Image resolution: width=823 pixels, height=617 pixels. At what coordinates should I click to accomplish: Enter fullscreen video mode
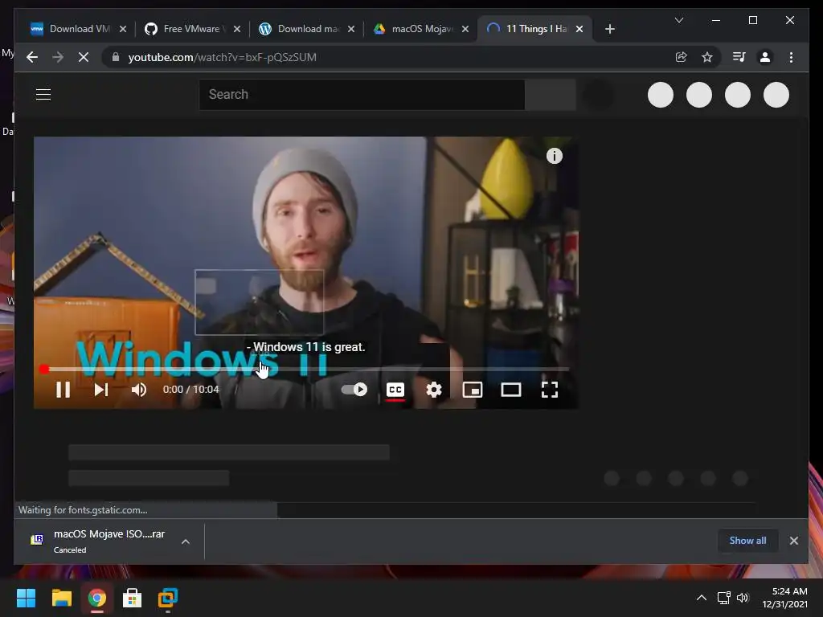click(550, 390)
